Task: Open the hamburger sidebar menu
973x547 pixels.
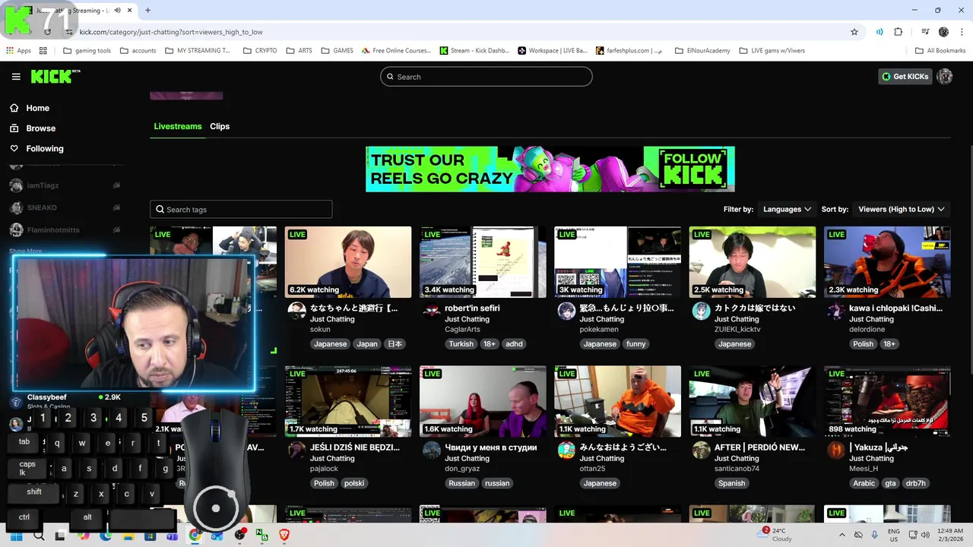Action: [x=16, y=77]
